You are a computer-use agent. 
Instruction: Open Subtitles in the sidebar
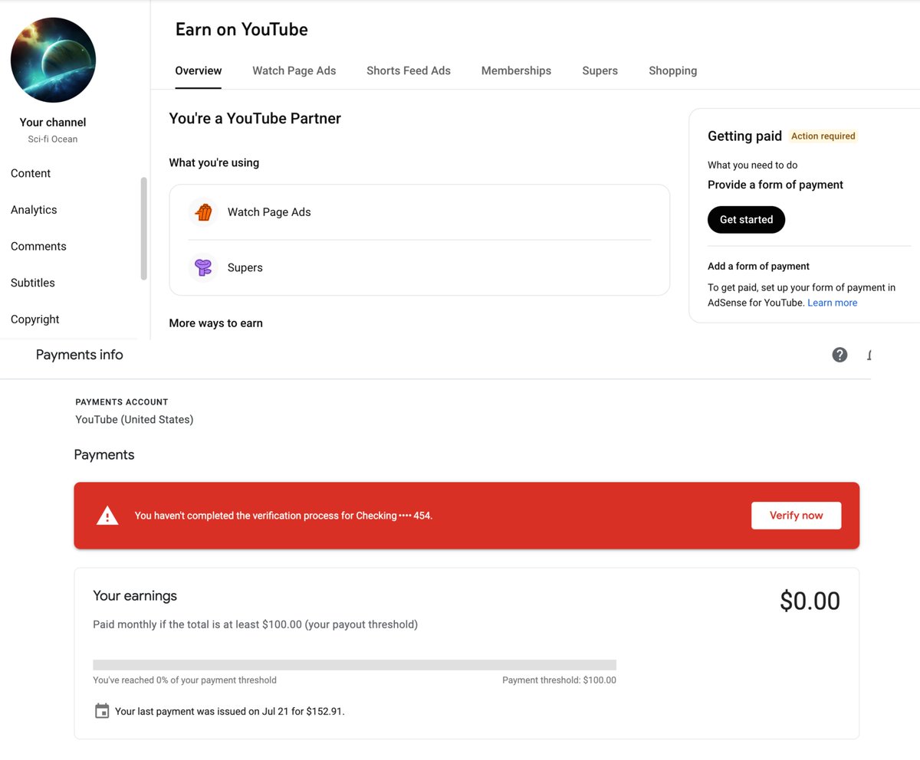click(33, 283)
